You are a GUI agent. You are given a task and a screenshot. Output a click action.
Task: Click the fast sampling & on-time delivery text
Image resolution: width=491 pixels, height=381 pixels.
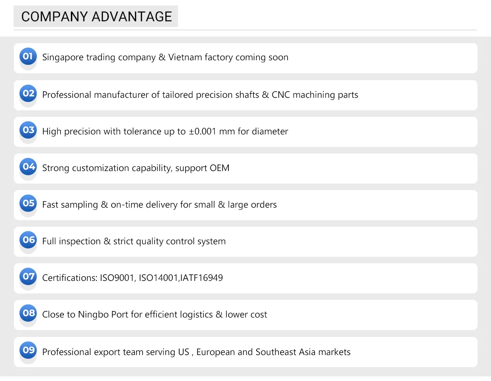(159, 204)
